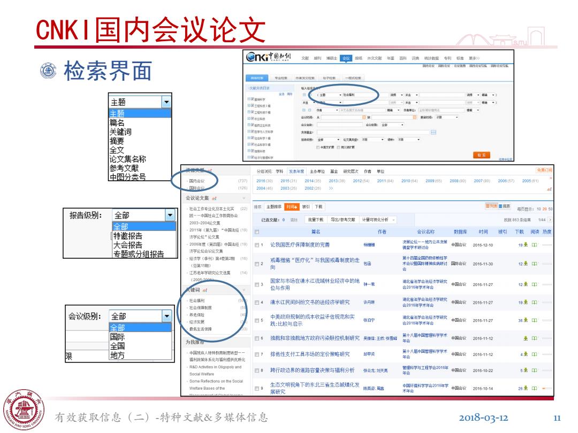Toggle the 同义词扩展 checkbox
Image resolution: width=578 pixels, height=433 pixels.
point(338,148)
